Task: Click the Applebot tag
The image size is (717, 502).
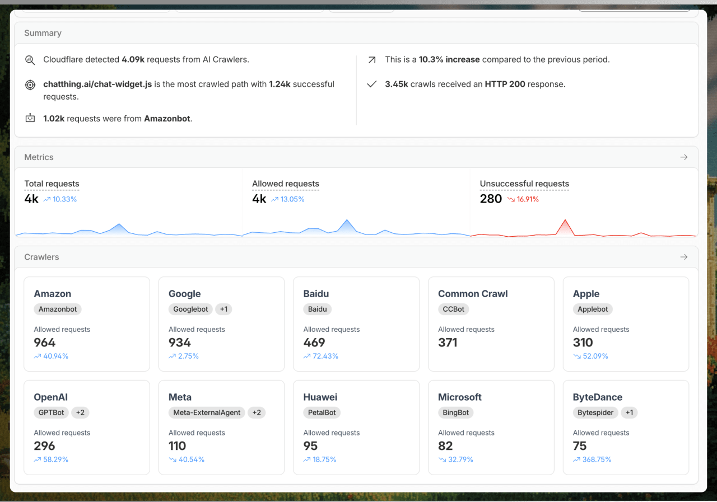Action: (x=593, y=309)
